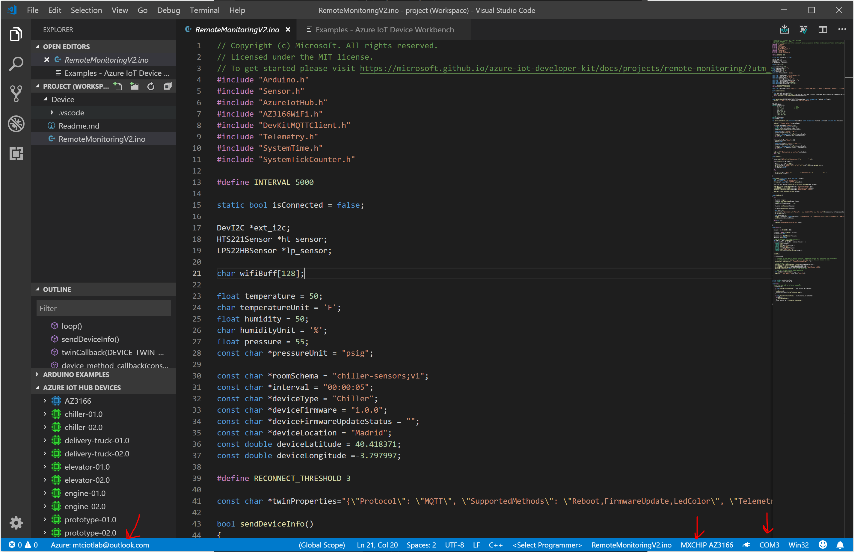Screen dimensions: 854x552
Task: Open the Manage gear menu
Action: click(16, 523)
